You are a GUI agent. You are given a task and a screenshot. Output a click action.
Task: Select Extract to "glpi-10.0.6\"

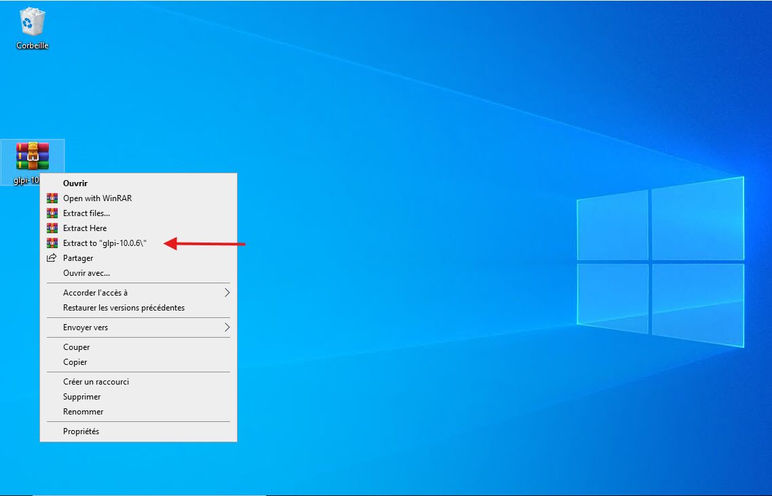click(x=139, y=243)
